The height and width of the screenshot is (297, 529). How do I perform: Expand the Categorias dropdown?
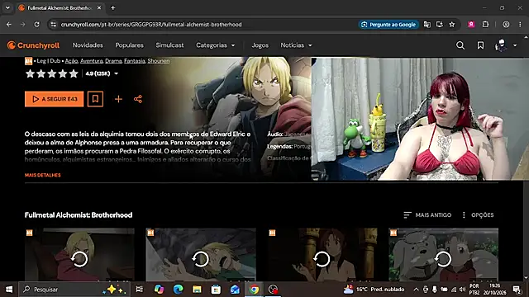[215, 45]
